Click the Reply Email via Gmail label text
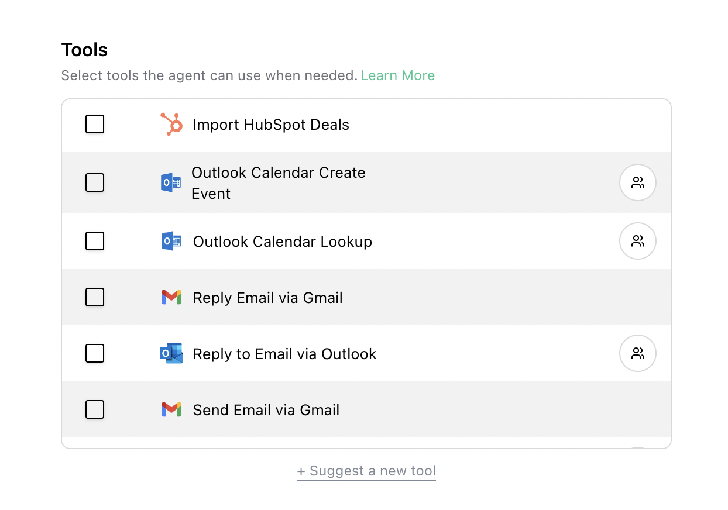728x510 pixels. [x=268, y=298]
